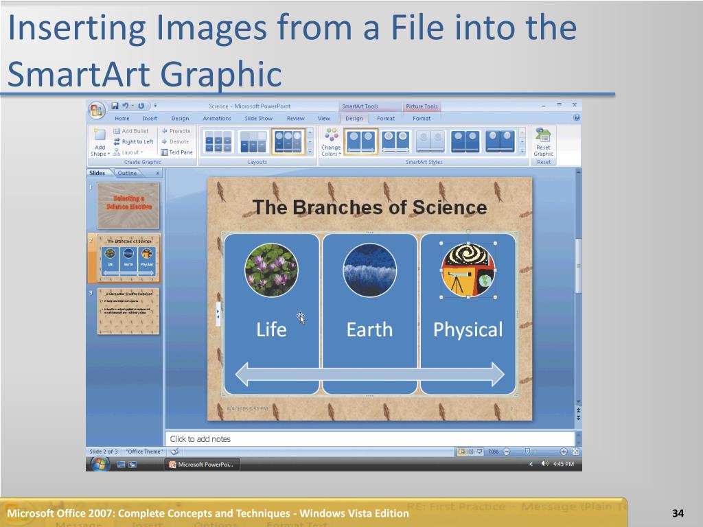Open Windows Start orb on taskbar

pos(99,464)
